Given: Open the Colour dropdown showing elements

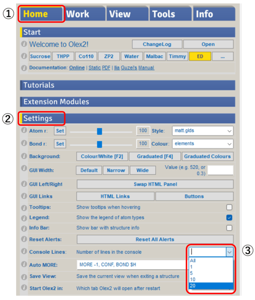Looking at the screenshot, I should click(x=203, y=144).
